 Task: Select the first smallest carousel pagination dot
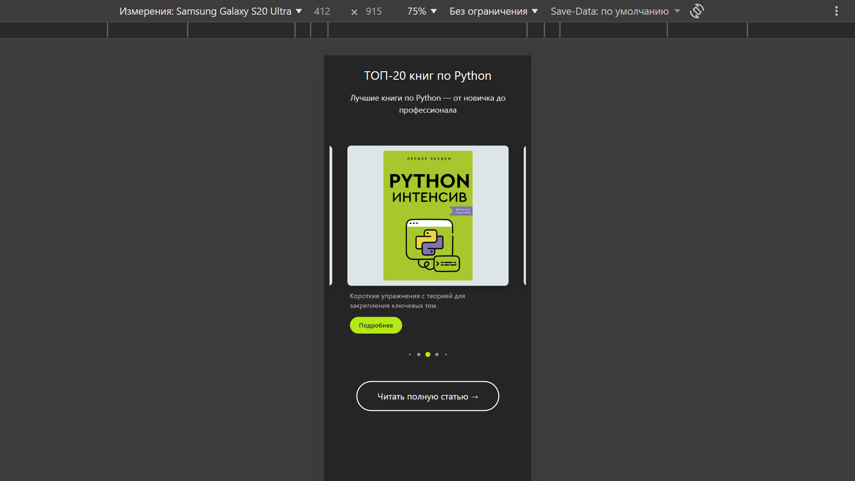point(410,355)
